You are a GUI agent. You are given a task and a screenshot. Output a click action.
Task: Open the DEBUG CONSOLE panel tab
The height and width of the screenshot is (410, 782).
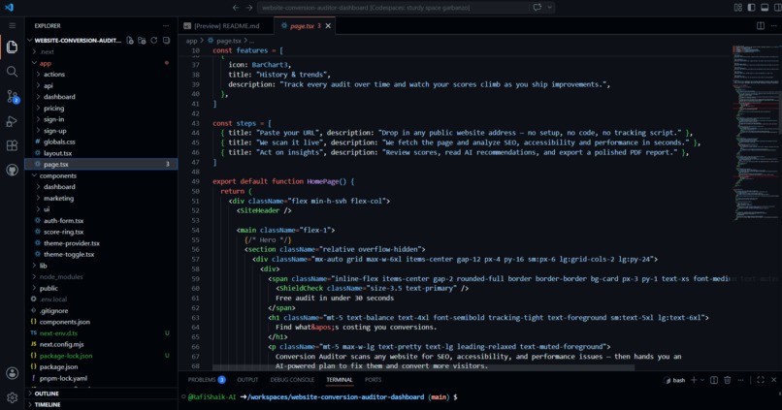click(292, 380)
